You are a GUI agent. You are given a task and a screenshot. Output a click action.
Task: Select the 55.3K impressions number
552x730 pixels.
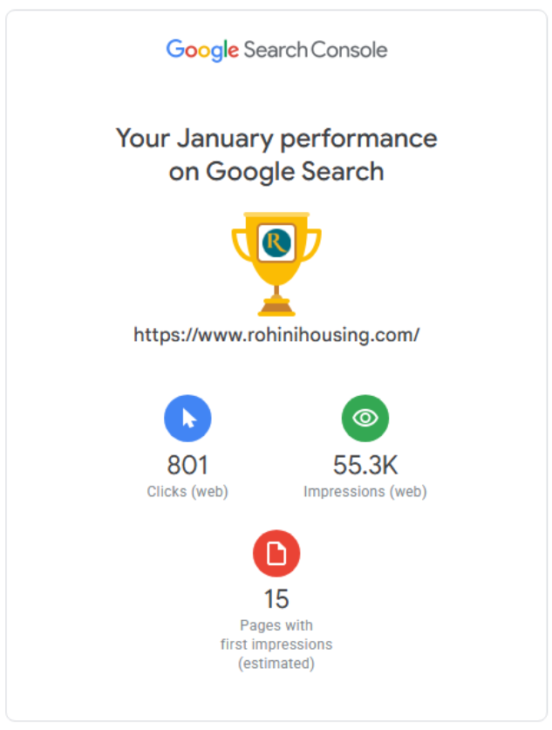click(x=365, y=465)
